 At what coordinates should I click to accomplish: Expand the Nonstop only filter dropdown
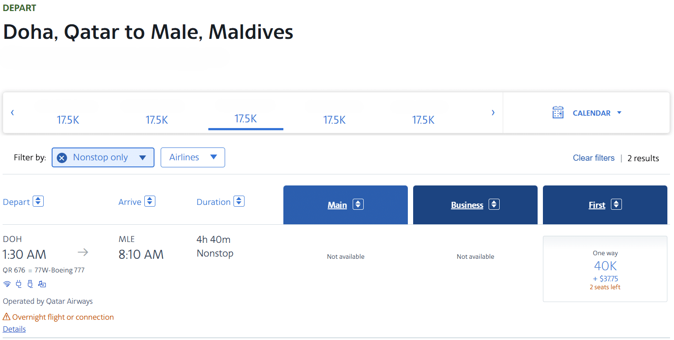click(142, 158)
